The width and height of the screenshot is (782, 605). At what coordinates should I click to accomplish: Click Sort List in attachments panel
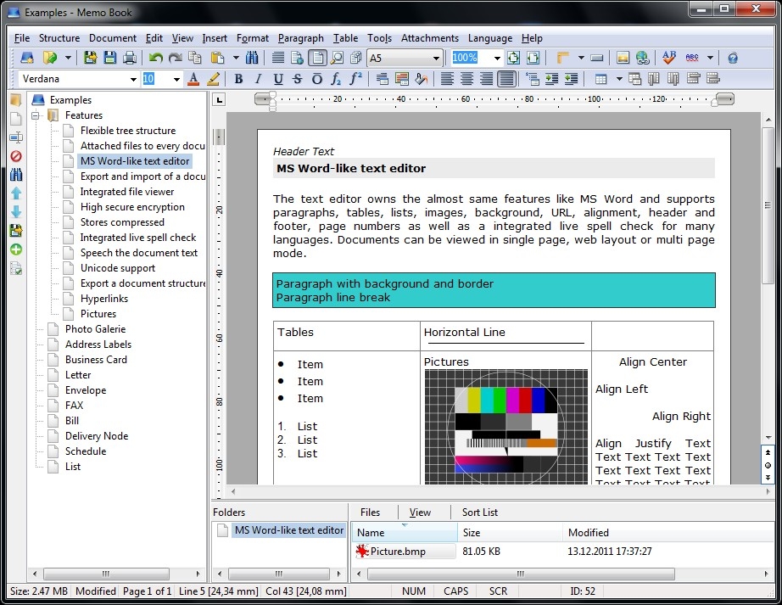(x=480, y=513)
